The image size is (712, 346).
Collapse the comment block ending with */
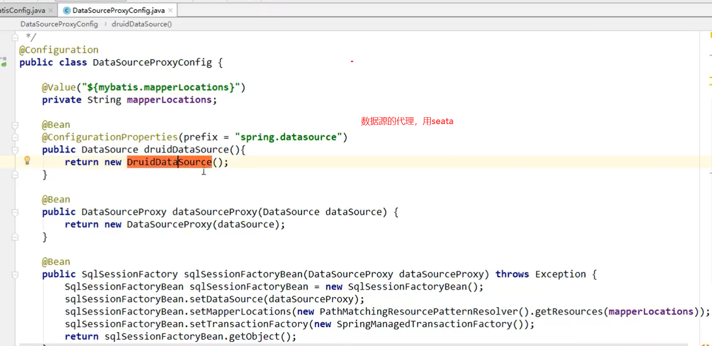click(15, 37)
